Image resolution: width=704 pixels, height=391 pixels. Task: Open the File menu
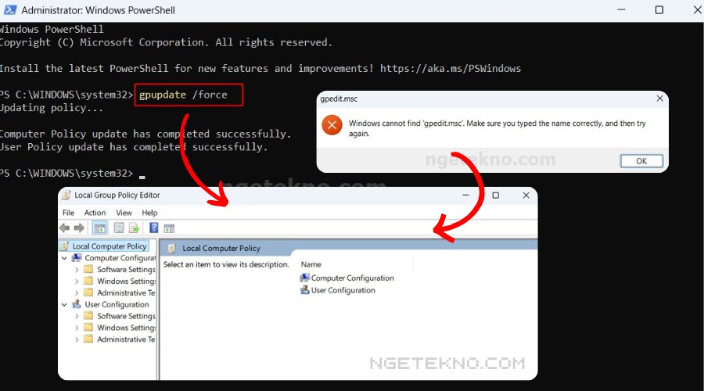[x=68, y=213]
